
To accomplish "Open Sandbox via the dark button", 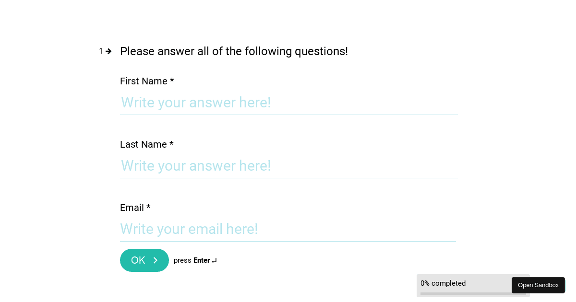I will click(x=538, y=285).
